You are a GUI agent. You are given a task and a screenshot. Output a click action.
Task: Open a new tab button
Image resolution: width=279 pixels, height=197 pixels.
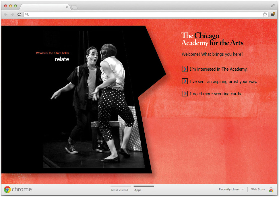(x=74, y=7)
